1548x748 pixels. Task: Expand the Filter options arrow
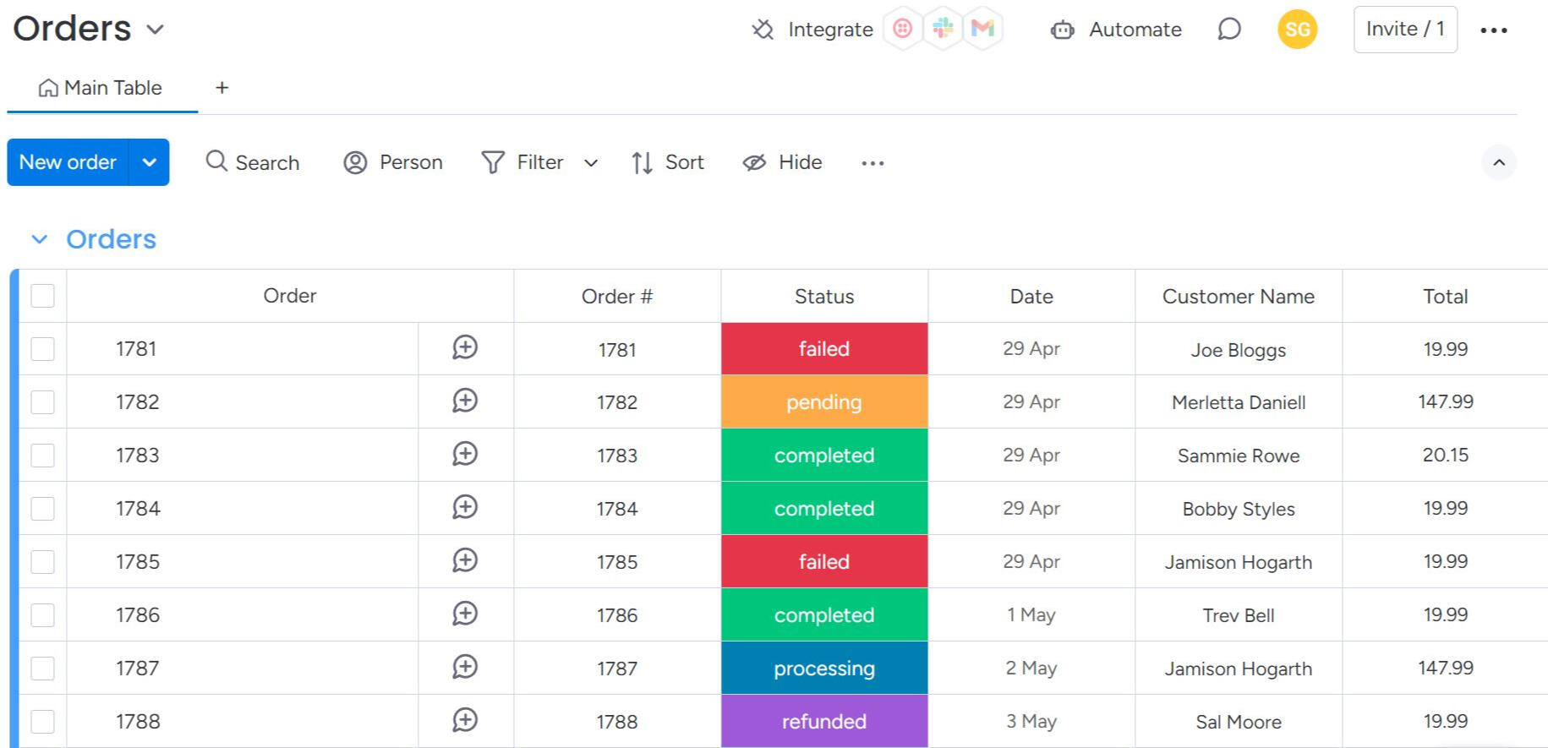pos(591,163)
